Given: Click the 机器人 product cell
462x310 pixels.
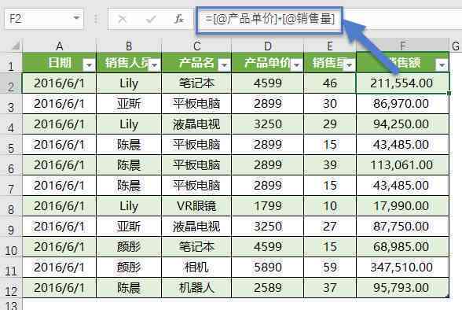Looking at the screenshot, I should coord(196,288).
